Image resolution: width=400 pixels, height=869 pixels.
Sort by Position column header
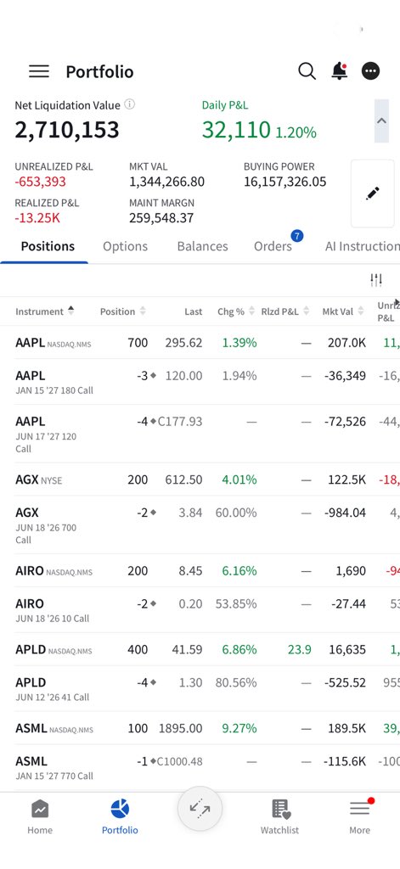pos(122,311)
